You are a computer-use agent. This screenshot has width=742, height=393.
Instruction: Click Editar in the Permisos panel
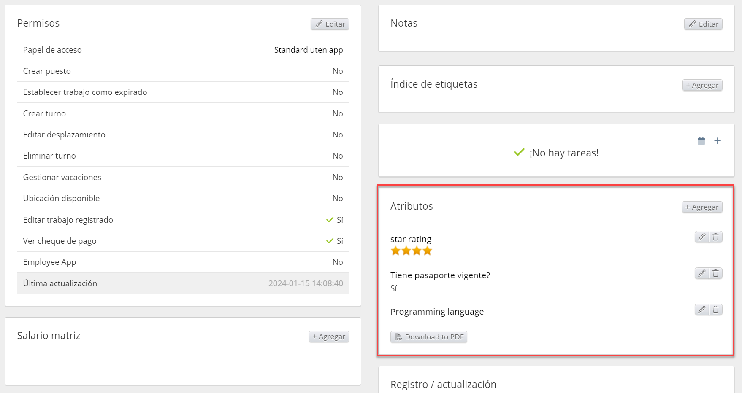pos(330,24)
